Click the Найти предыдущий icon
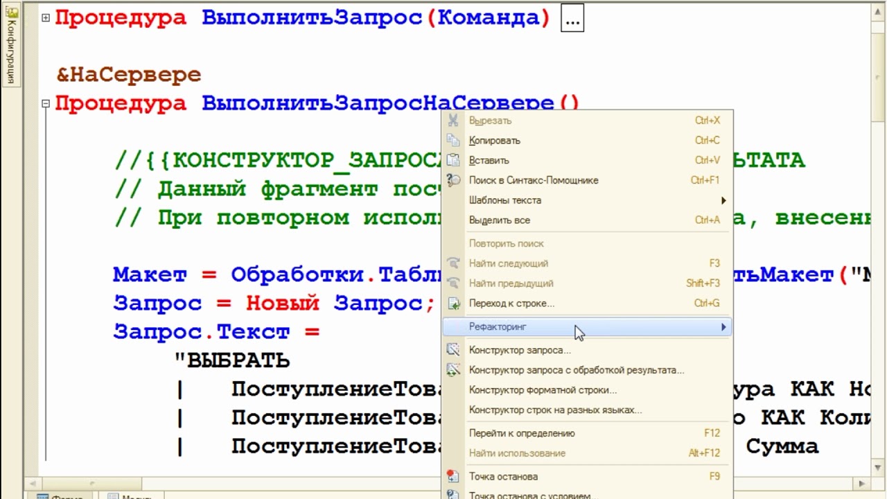Viewport: 887px width, 499px height. click(453, 283)
